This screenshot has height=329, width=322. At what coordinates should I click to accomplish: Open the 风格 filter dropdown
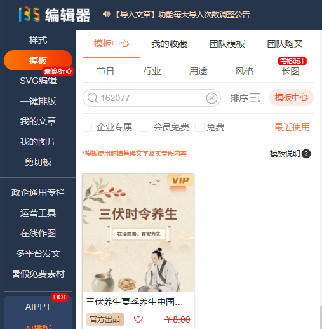[245, 71]
